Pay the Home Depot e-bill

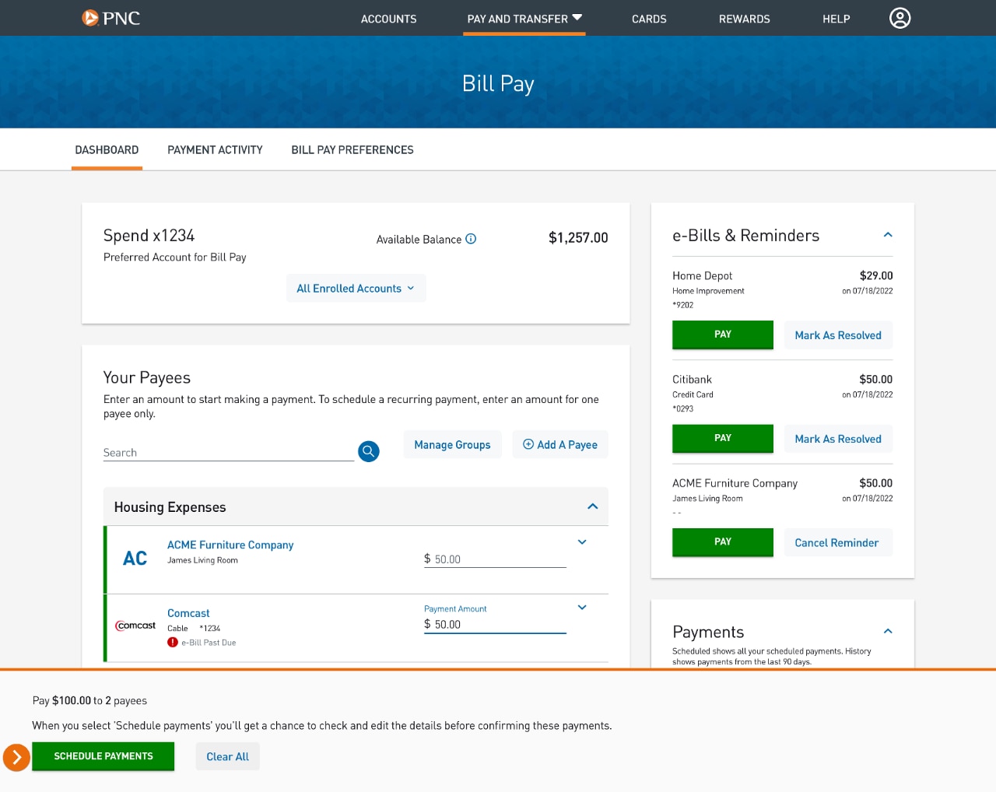click(722, 335)
